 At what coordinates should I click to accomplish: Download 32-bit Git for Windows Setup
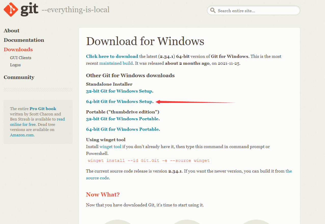[119, 91]
